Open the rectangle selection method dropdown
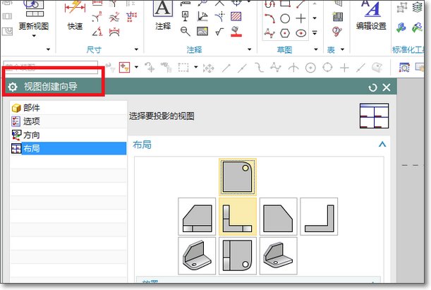The width and height of the screenshot is (431, 290). [195, 67]
